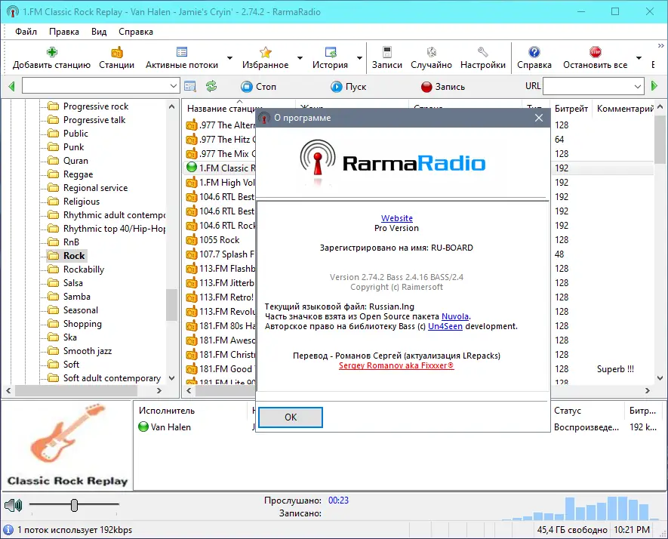Screen dimensions: 668x539
Task: Click the Запись record button
Action: [443, 87]
